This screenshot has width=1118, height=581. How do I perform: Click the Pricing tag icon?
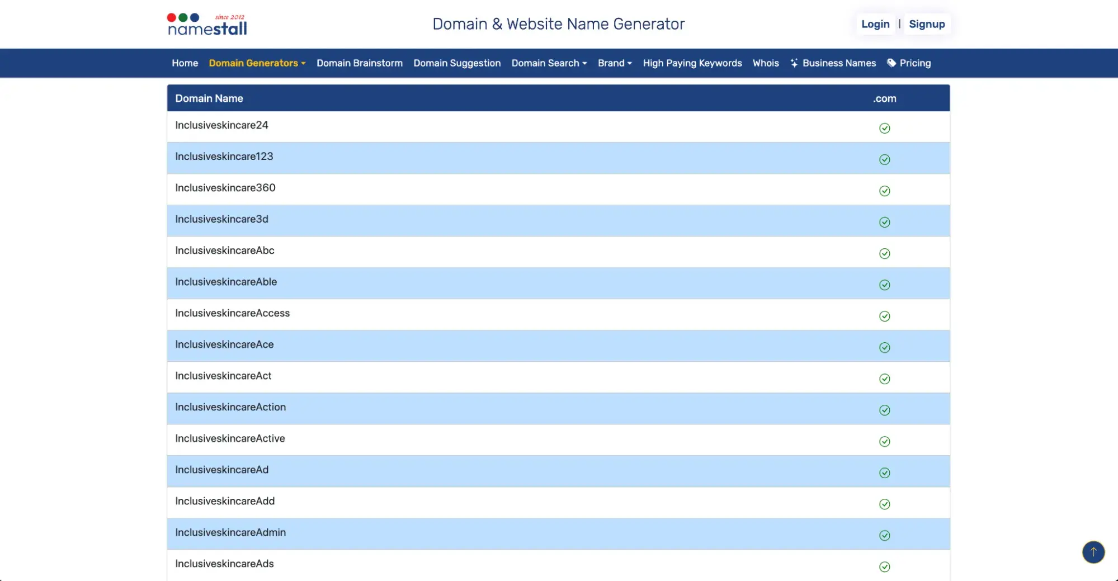click(x=891, y=63)
